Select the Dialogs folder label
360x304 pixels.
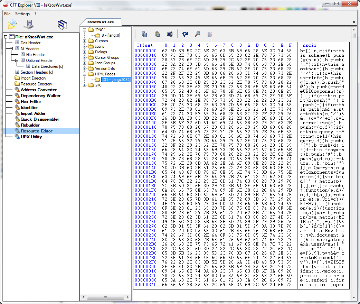click(x=101, y=52)
